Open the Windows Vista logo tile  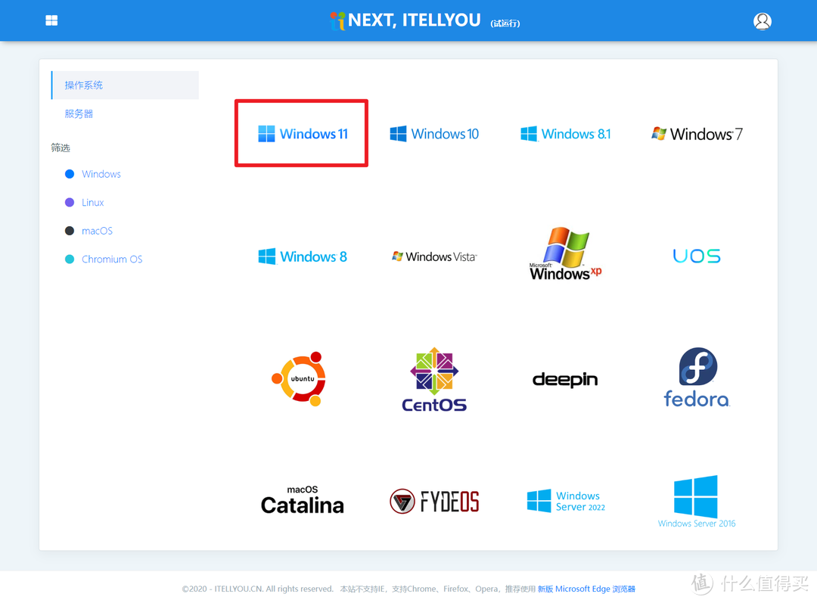[x=434, y=256]
